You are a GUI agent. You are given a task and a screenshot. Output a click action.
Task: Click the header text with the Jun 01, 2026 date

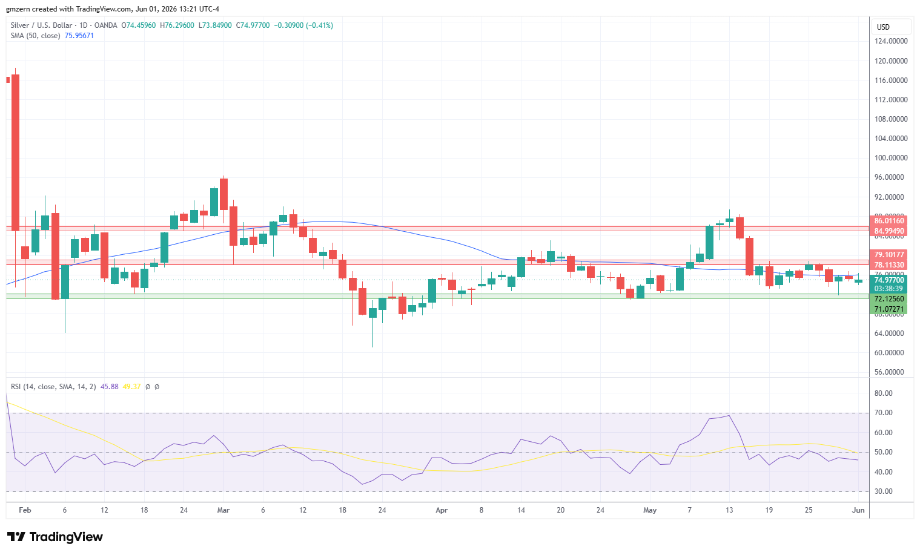[x=113, y=9]
